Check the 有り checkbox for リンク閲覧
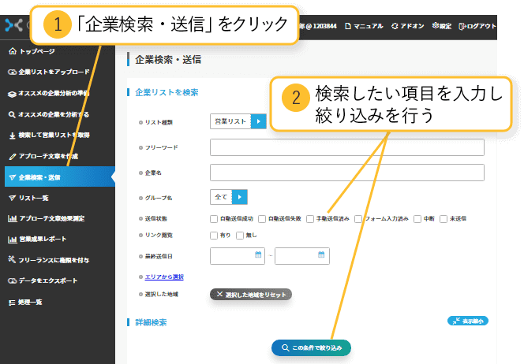Screen dimensions: 524x364 coord(214,236)
